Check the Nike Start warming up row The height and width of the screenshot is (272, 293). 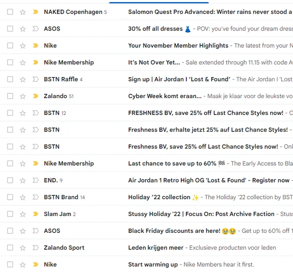pyautogui.click(x=10, y=265)
